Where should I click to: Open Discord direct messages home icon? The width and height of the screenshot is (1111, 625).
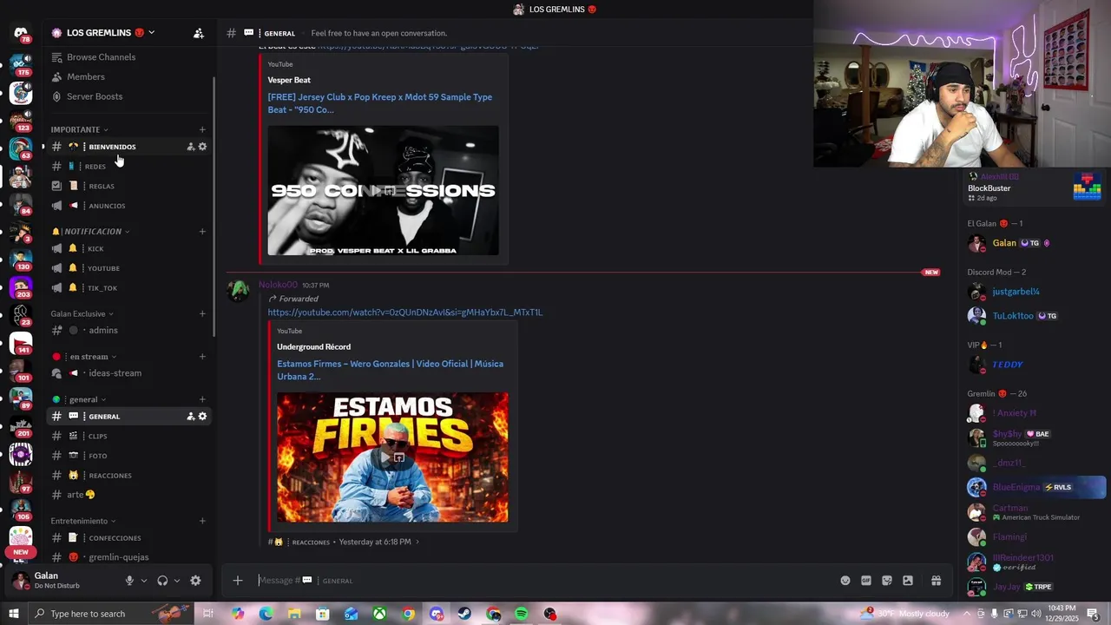pos(21,33)
